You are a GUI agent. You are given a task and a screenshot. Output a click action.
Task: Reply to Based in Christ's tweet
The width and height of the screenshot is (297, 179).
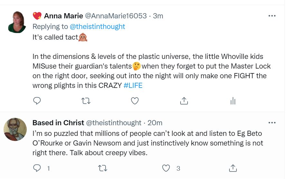pos(37,168)
